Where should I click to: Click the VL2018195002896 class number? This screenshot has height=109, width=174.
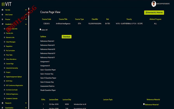click(x=95, y=24)
